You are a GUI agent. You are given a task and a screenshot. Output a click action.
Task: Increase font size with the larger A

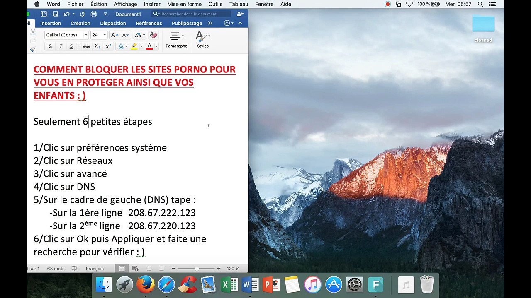114,35
